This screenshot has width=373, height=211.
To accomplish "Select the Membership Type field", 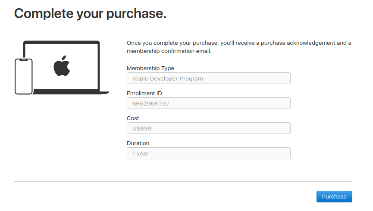I will click(x=208, y=78).
